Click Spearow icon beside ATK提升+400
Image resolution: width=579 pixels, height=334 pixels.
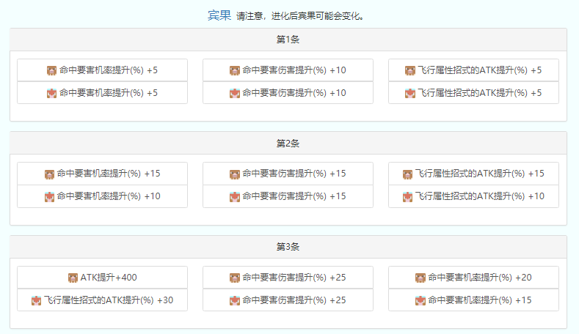point(73,278)
